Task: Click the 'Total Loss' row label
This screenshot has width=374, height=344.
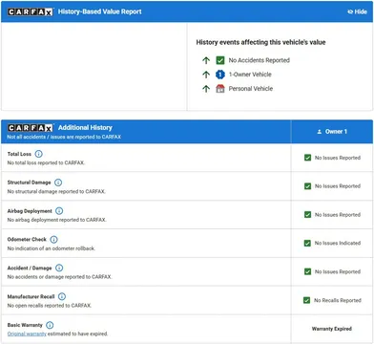Action: click(x=19, y=154)
